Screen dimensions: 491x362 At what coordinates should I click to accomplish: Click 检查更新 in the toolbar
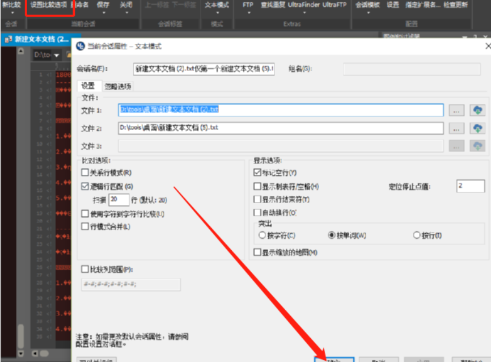456,5
